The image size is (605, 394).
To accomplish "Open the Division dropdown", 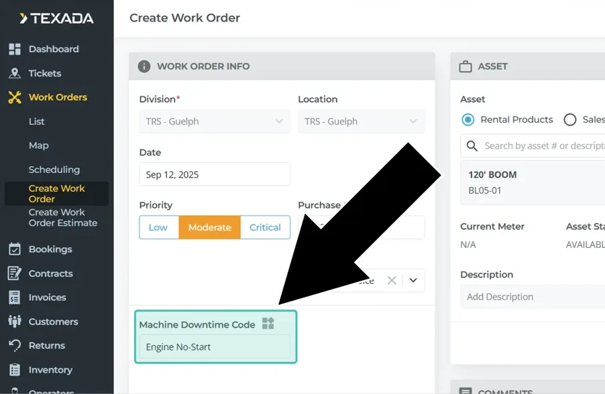I will (x=215, y=121).
